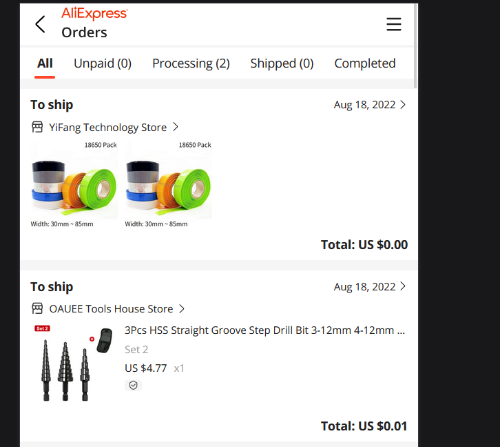Image resolution: width=500 pixels, height=447 pixels.
Task: Open the Completed tab
Action: pyautogui.click(x=365, y=63)
